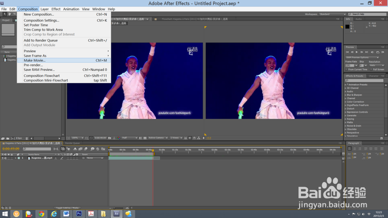The width and height of the screenshot is (388, 218).
Task: Click the Search Help field
Action: click(x=367, y=14)
